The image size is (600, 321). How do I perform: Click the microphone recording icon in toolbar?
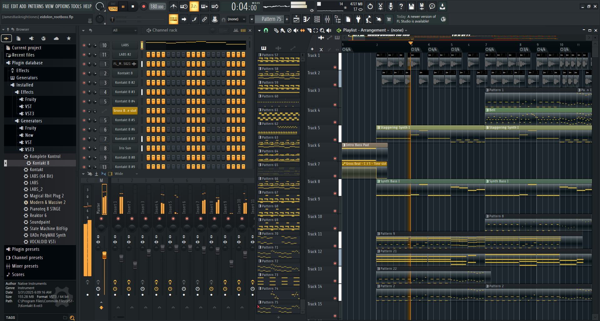pyautogui.click(x=391, y=6)
